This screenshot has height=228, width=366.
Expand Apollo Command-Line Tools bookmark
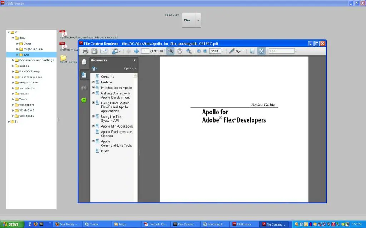tap(93, 141)
